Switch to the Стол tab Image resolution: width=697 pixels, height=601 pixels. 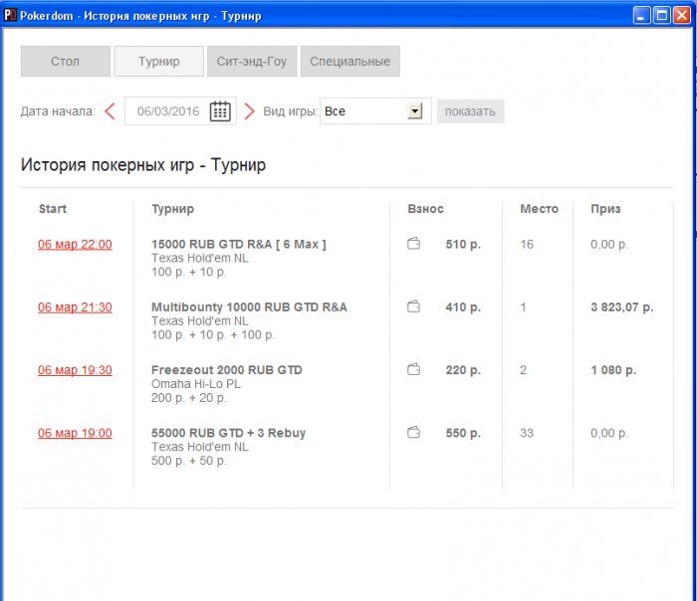click(65, 62)
